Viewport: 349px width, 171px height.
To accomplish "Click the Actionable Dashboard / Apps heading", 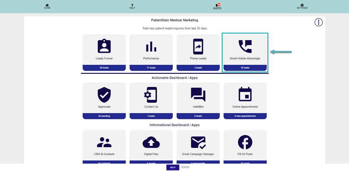I will click(x=174, y=78).
